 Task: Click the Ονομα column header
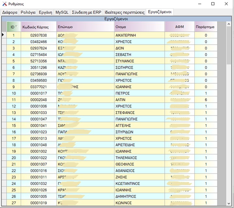pos(139,27)
